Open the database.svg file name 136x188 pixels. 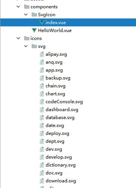point(60,118)
